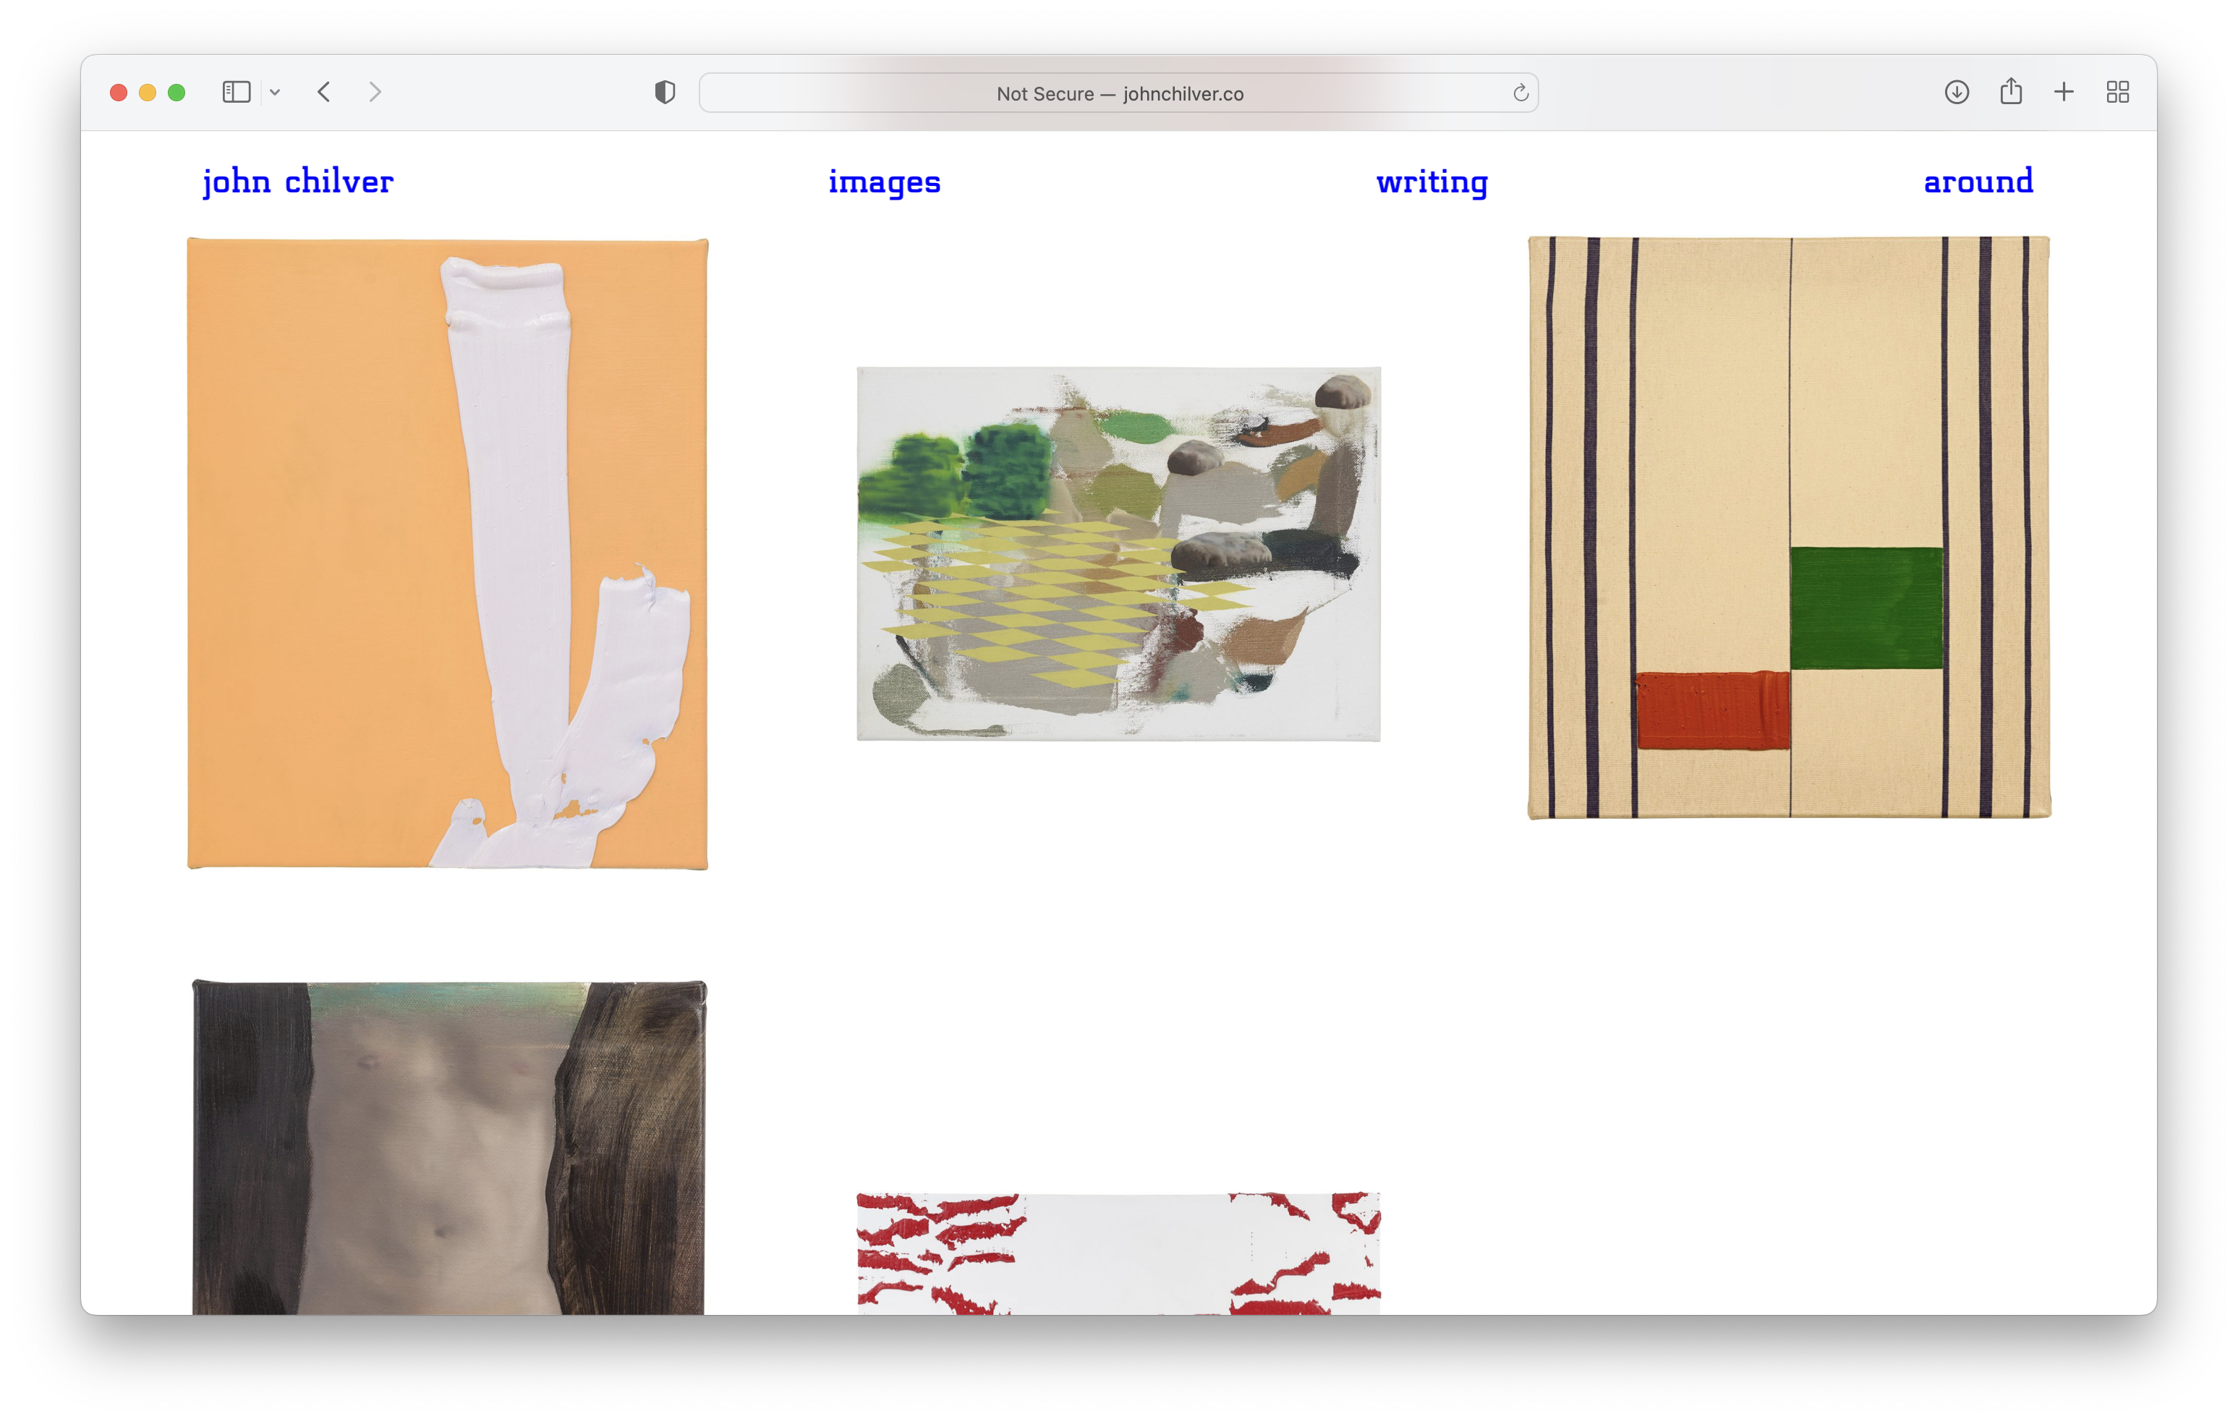The width and height of the screenshot is (2238, 1422).
Task: Open the orange painting with white stroke
Action: pos(447,554)
